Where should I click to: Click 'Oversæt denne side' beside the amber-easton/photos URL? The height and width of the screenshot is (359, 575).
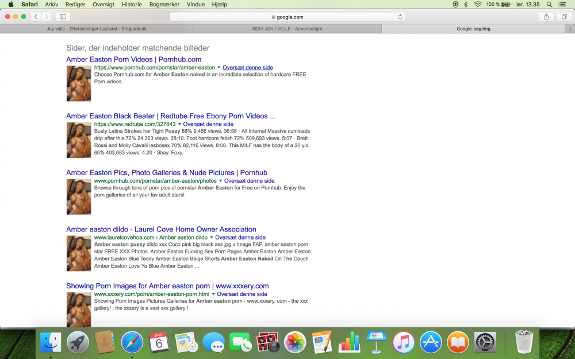[250, 180]
